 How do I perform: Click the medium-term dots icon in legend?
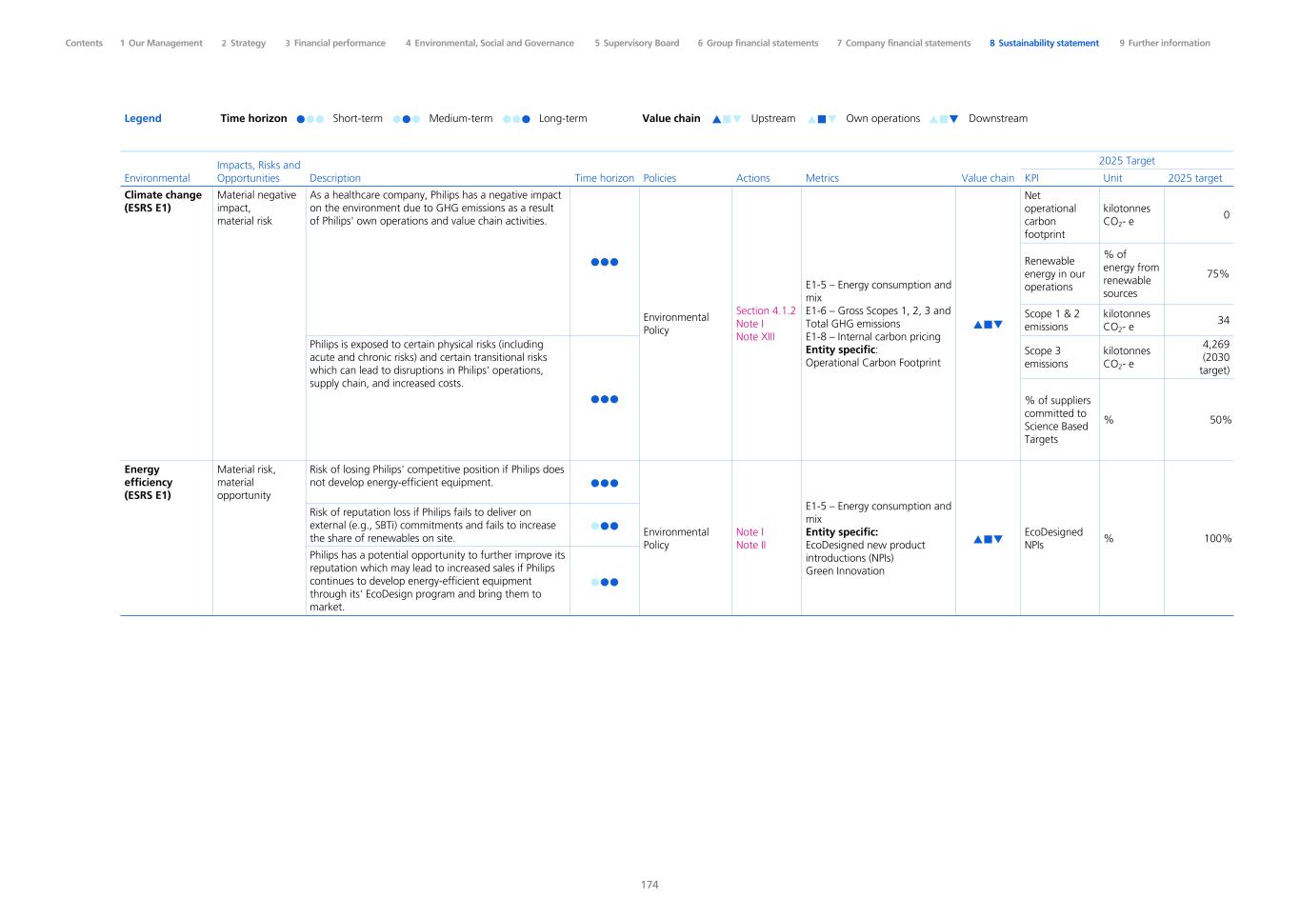[407, 119]
